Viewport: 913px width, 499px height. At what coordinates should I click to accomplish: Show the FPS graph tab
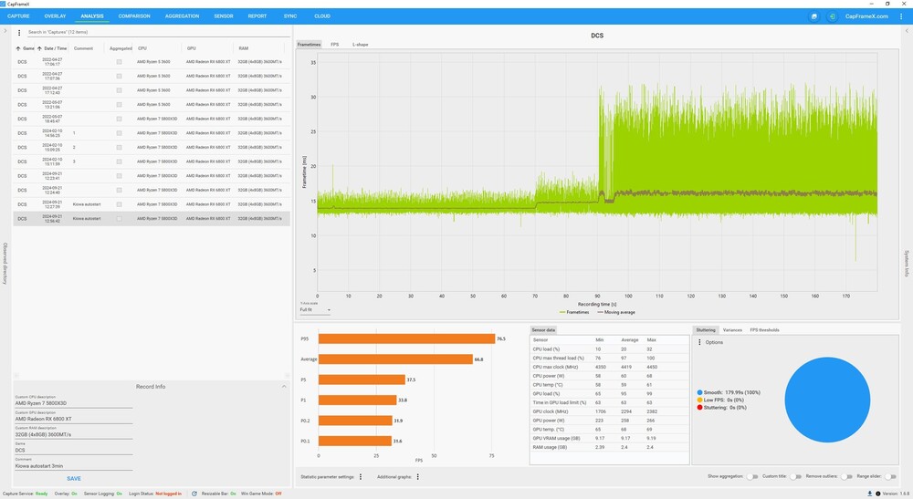tap(335, 44)
